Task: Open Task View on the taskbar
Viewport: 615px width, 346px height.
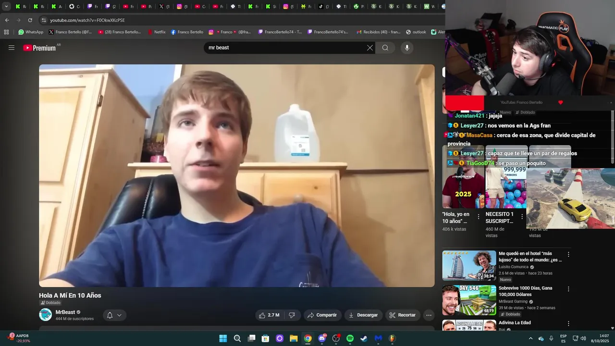Action: (x=251, y=338)
